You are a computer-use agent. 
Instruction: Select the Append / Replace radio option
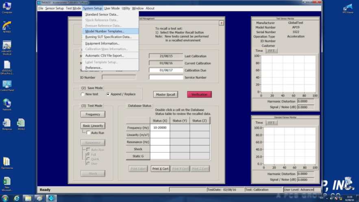(x=108, y=94)
